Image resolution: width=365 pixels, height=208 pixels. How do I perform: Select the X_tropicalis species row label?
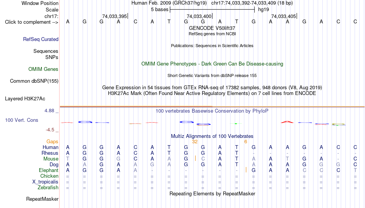(45, 182)
